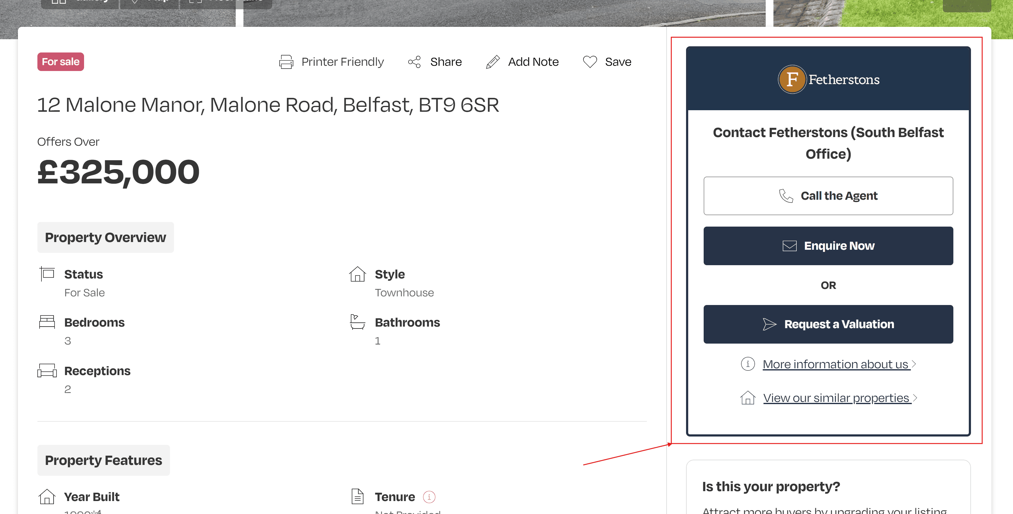Save this property via the Save label
This screenshot has width=1013, height=514.
point(618,62)
